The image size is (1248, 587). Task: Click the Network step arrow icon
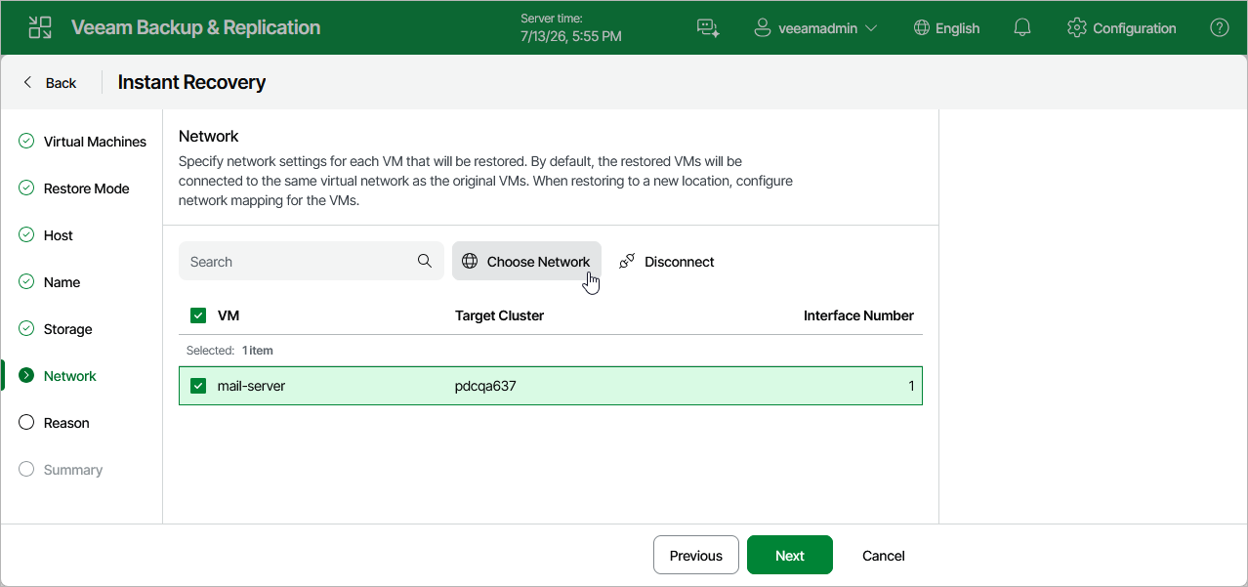26,375
